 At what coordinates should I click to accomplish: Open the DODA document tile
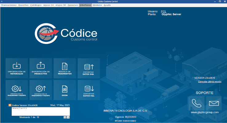point(65,90)
